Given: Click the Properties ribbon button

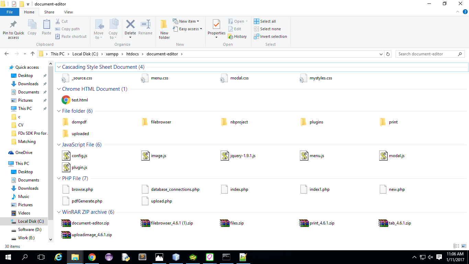Looking at the screenshot, I should pyautogui.click(x=216, y=29).
